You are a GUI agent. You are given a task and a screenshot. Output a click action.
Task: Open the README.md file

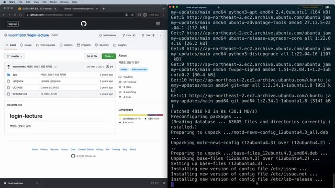(x=20, y=94)
